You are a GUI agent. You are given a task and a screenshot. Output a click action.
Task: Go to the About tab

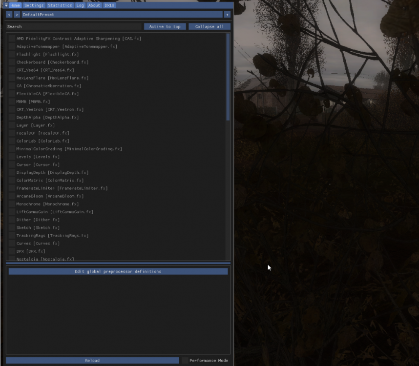click(94, 5)
